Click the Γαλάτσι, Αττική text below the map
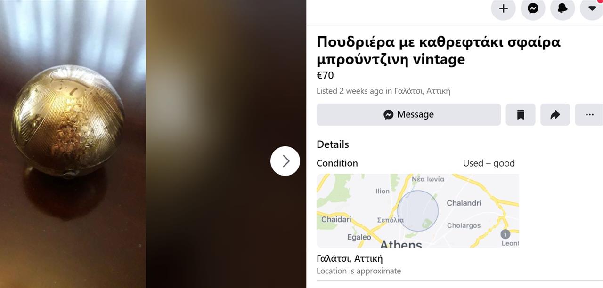The height and width of the screenshot is (288, 603). [x=350, y=258]
